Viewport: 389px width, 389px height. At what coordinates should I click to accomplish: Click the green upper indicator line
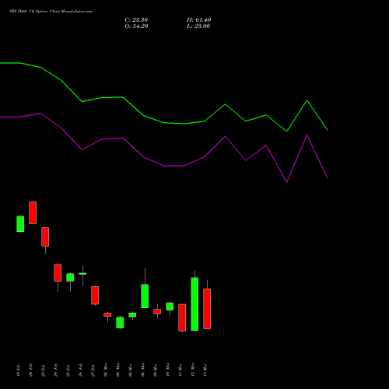tap(163, 123)
